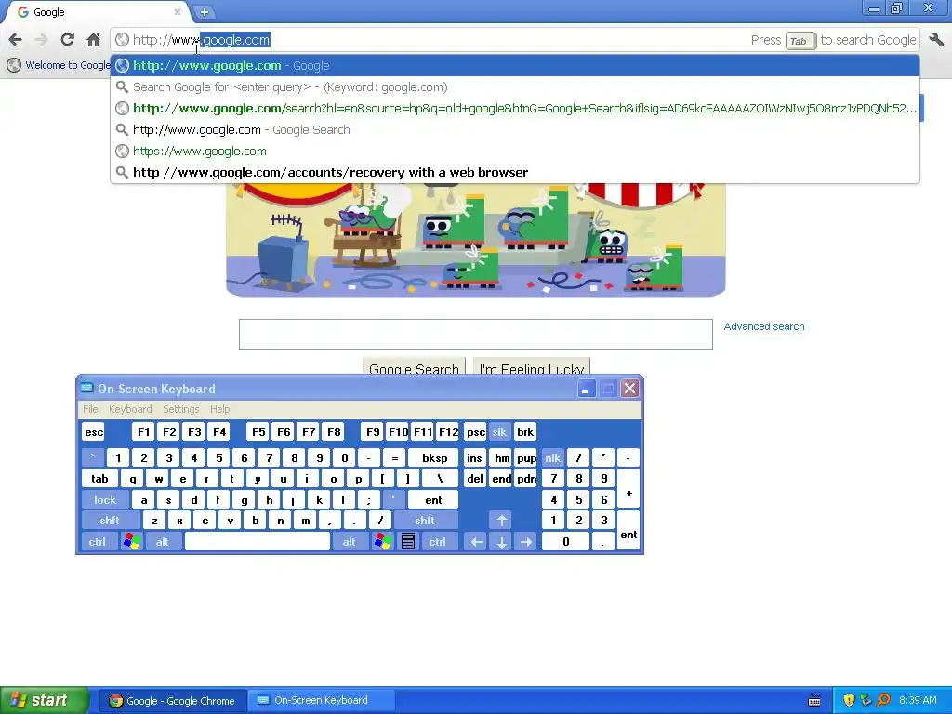Select the Google browser tab
Viewport: 952px width, 714px height.
97,12
